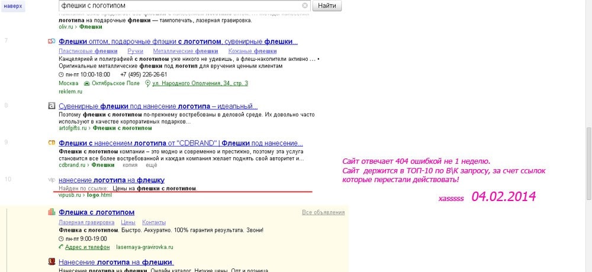Click the search field with 'флешки с логотипом'
Image resolution: width=592 pixels, height=272 pixels.
coord(185,6)
